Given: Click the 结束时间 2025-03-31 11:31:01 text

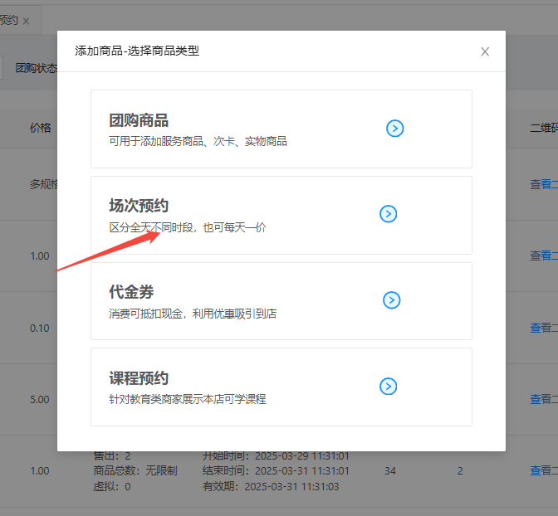Looking at the screenshot, I should pyautogui.click(x=276, y=471).
